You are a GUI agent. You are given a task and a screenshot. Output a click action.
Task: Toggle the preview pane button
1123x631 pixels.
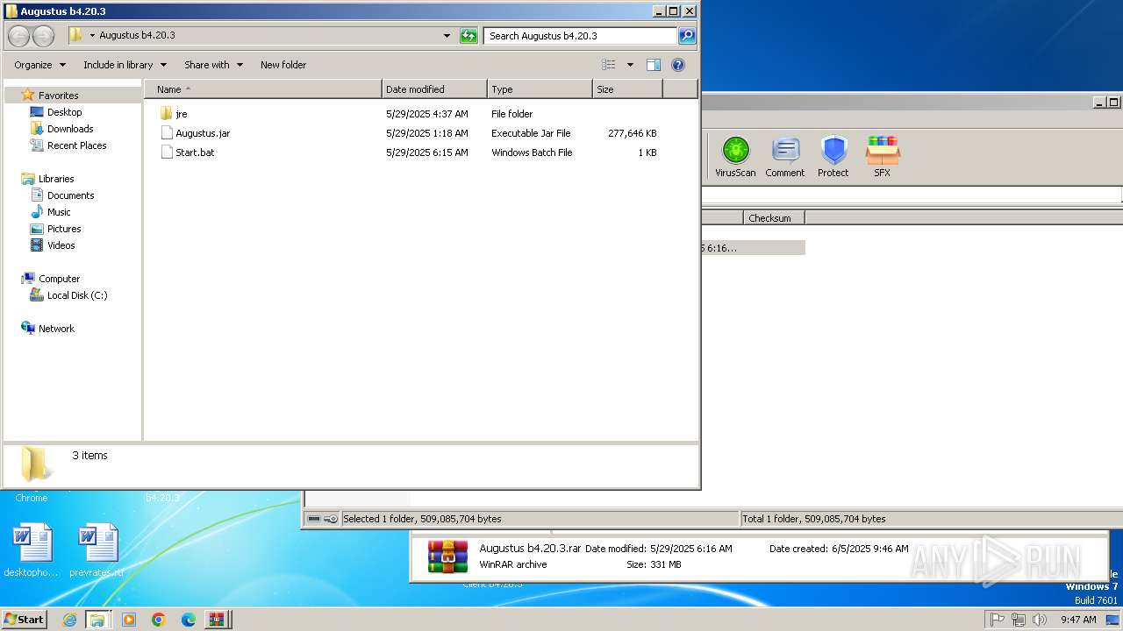point(653,65)
